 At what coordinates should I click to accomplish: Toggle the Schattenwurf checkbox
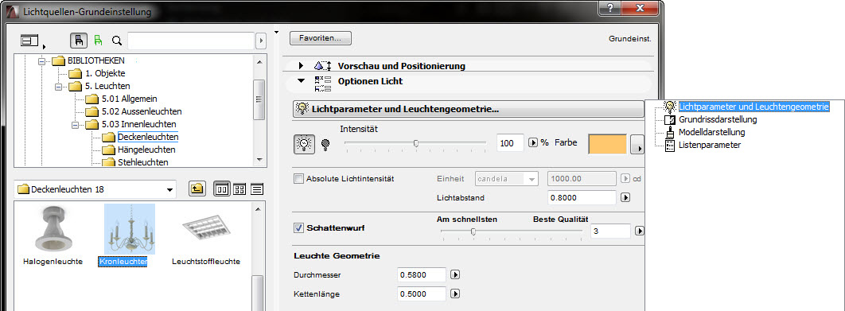click(x=298, y=228)
